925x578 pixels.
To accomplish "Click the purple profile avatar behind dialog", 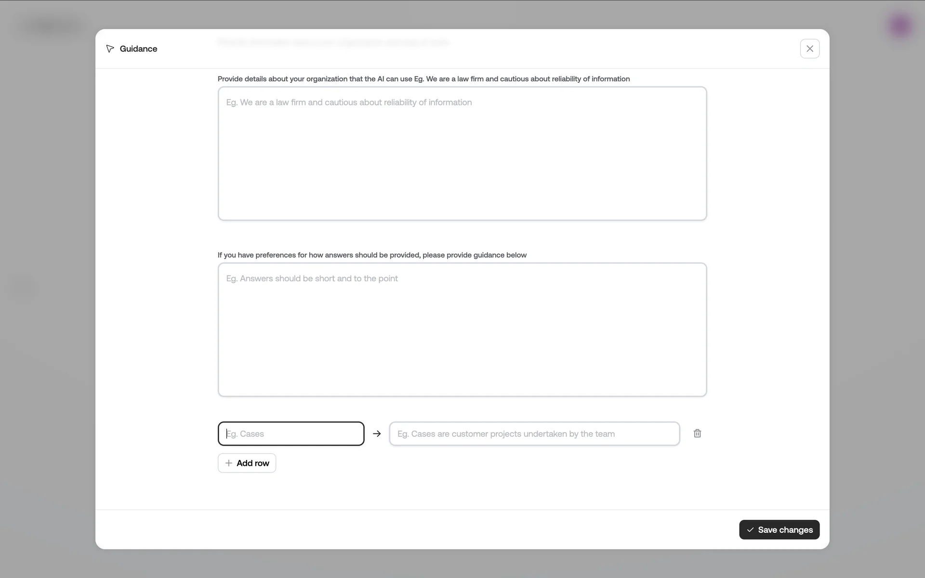I will coord(900,26).
